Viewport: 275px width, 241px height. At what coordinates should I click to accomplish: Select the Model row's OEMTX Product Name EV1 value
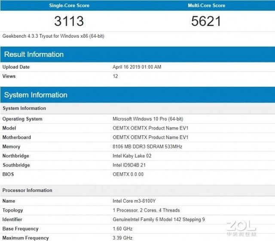(150, 128)
